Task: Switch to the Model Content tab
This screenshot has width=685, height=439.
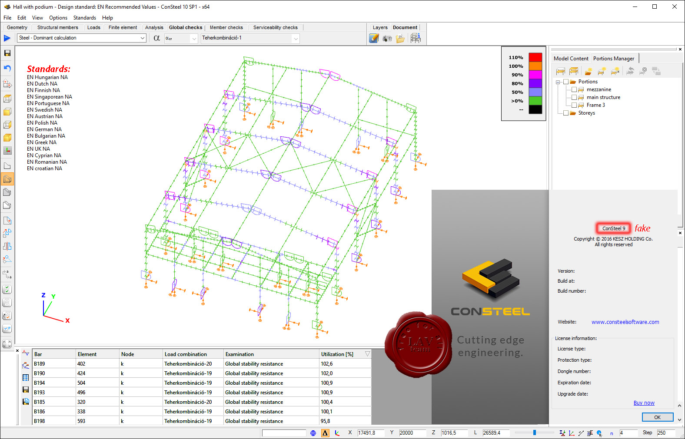Action: click(x=571, y=59)
